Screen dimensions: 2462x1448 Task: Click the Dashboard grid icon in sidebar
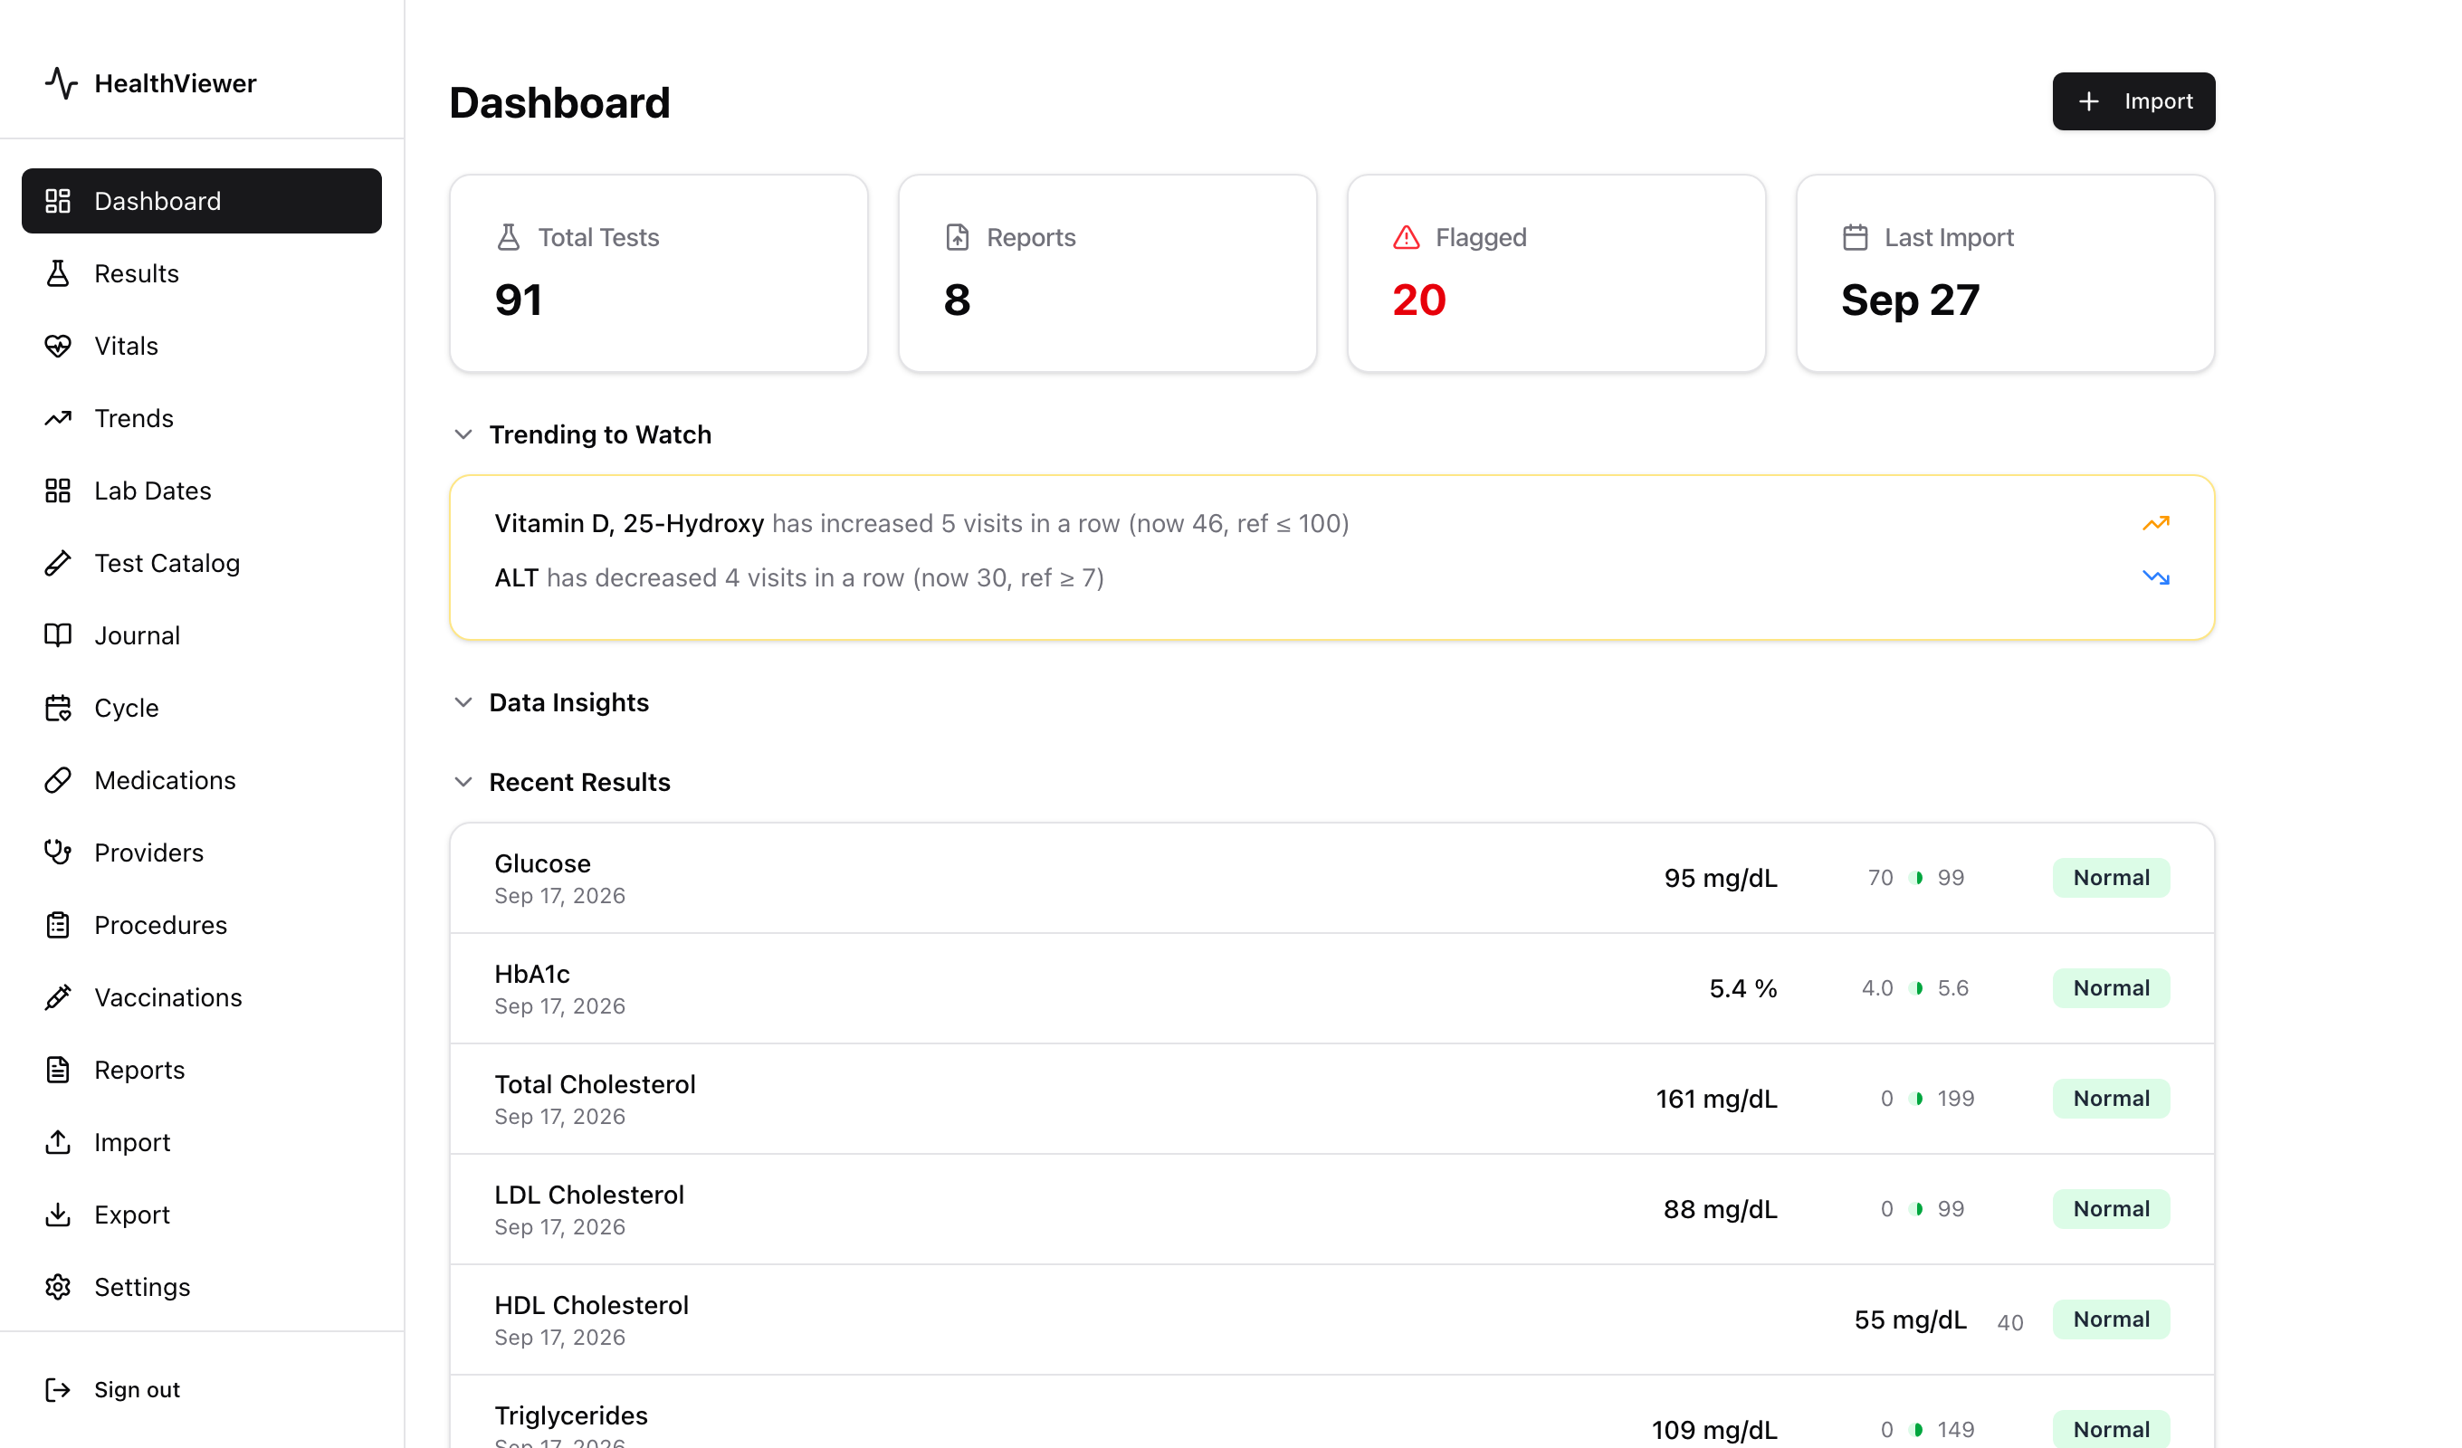(58, 200)
